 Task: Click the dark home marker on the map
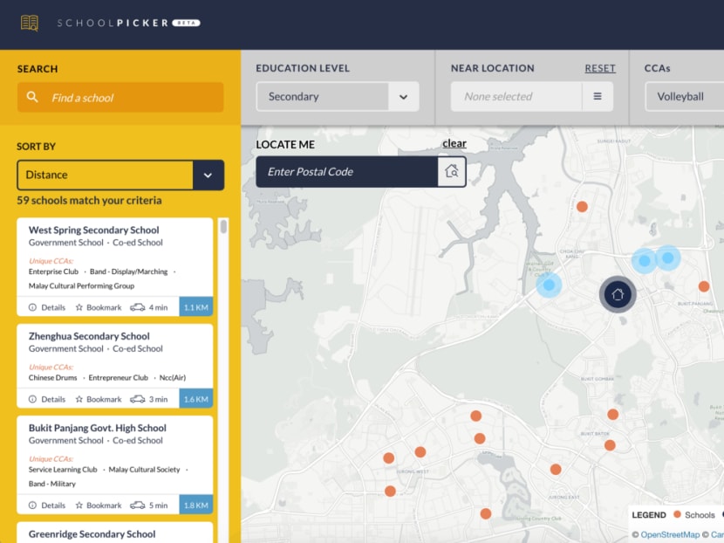pyautogui.click(x=618, y=294)
